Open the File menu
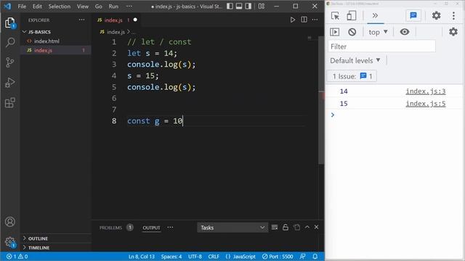 click(22, 7)
